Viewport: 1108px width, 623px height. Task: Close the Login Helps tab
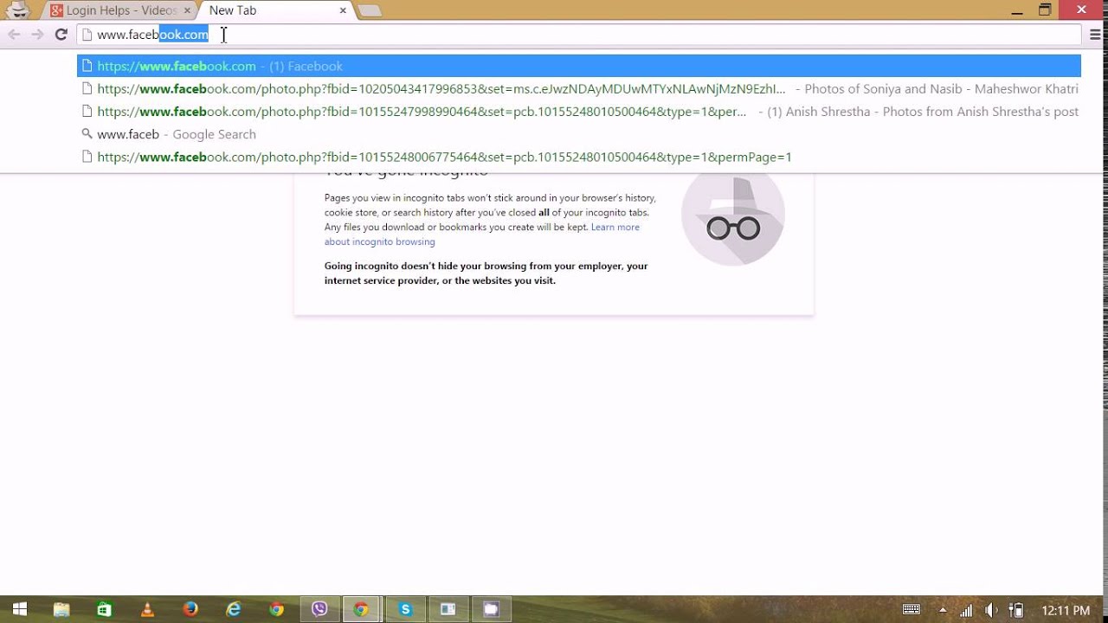point(187,10)
